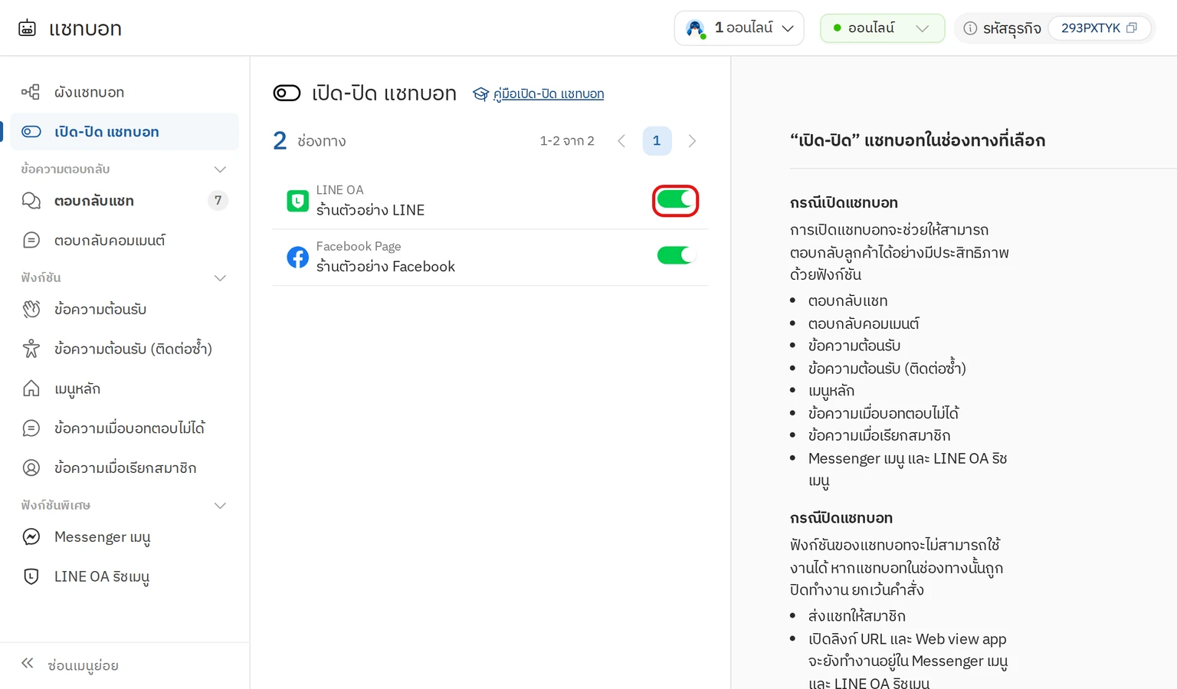Image resolution: width=1177 pixels, height=689 pixels.
Task: Click the Messenger เมนู icon
Action: 31,537
